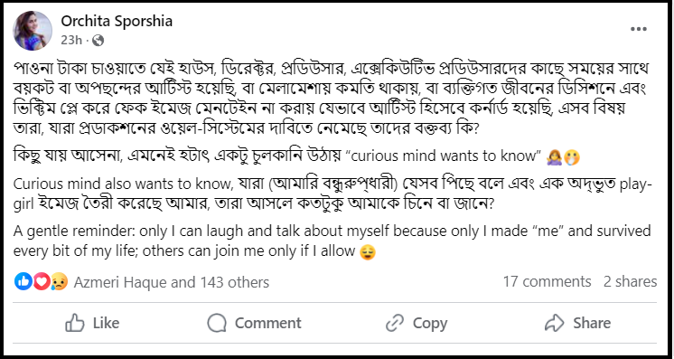This screenshot has width=674, height=359.
Task: Click the Copy button label
Action: (x=430, y=323)
